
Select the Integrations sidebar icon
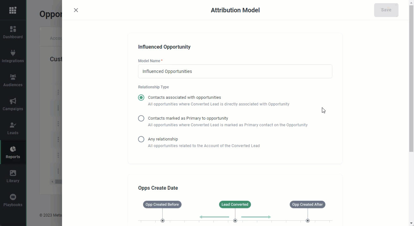(13, 56)
